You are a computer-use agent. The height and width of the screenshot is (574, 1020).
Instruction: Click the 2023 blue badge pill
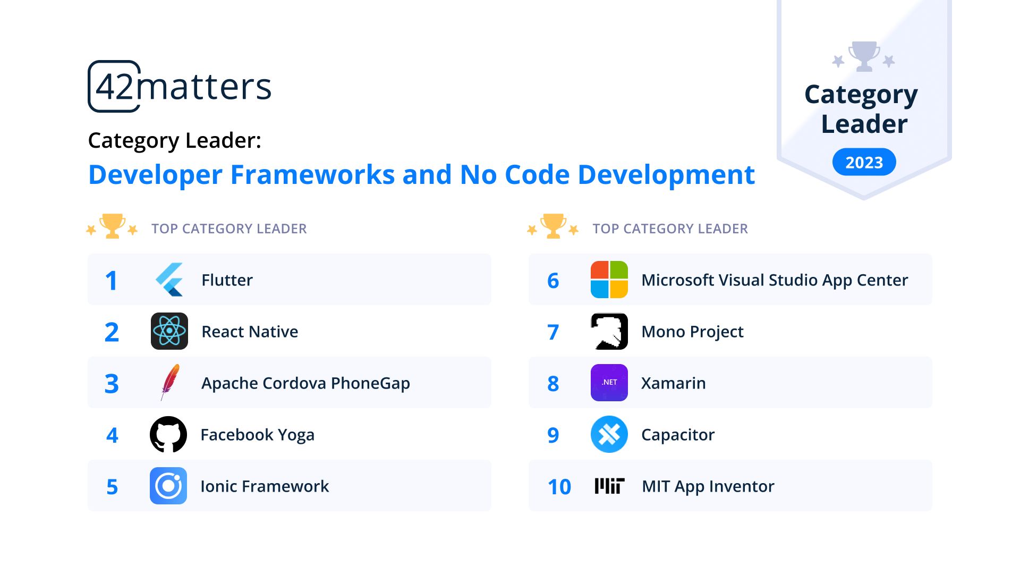point(864,162)
